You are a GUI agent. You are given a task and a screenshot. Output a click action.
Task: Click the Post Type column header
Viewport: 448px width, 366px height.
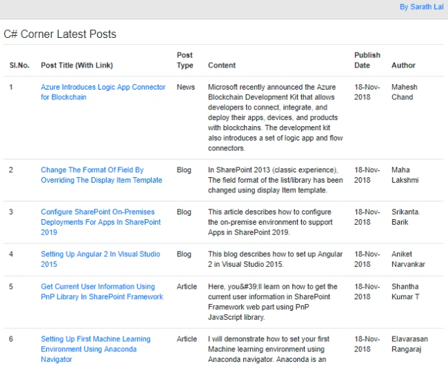click(x=185, y=60)
